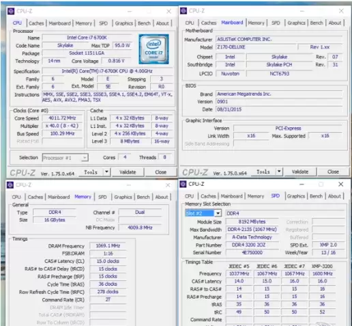Expand the Processor #1 selection dropdown
The width and height of the screenshot is (352, 326).
(x=85, y=158)
